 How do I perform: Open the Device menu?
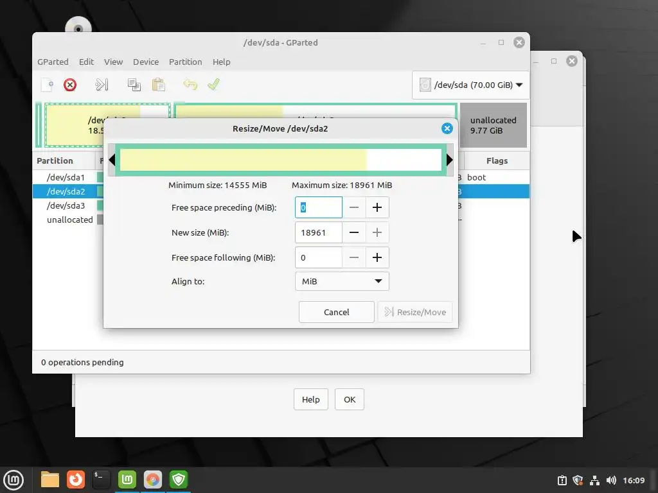pyautogui.click(x=146, y=62)
